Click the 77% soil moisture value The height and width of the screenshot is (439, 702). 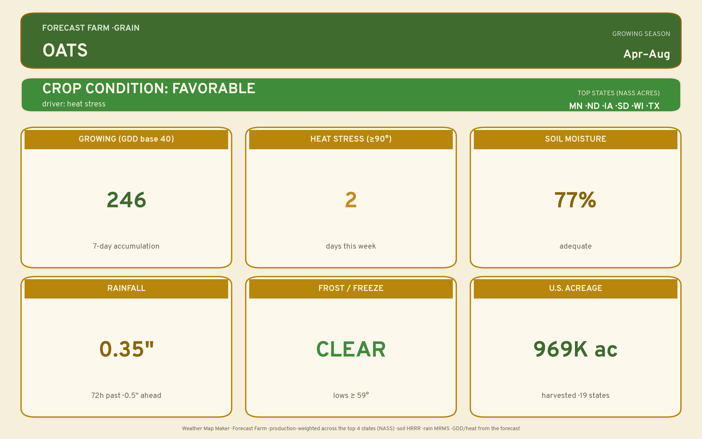(x=576, y=200)
